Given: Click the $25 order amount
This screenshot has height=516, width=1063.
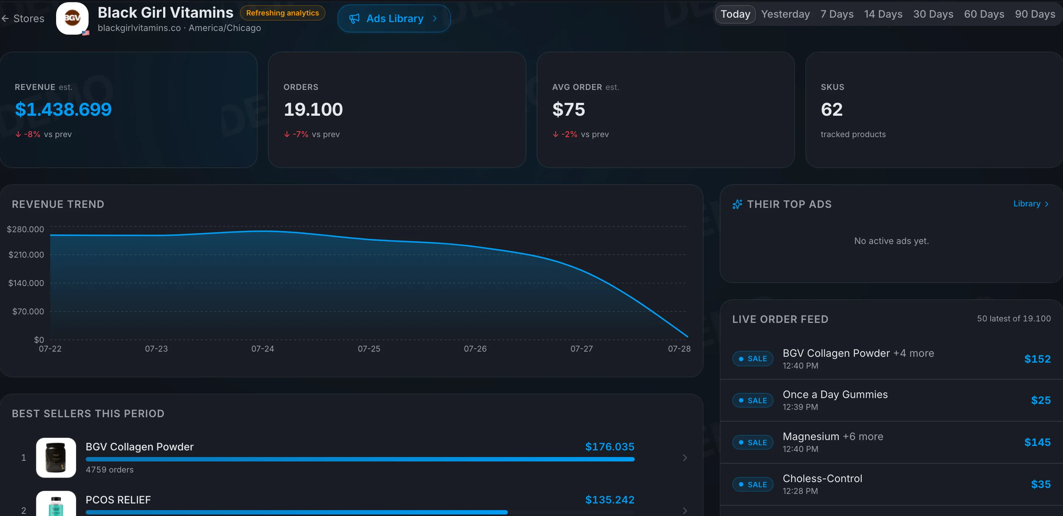Looking at the screenshot, I should tap(1041, 400).
